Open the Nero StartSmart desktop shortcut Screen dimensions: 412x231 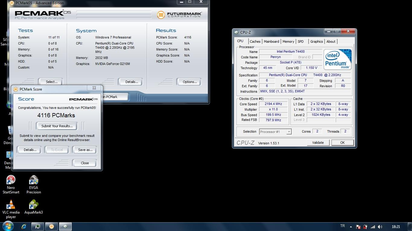[x=11, y=184]
